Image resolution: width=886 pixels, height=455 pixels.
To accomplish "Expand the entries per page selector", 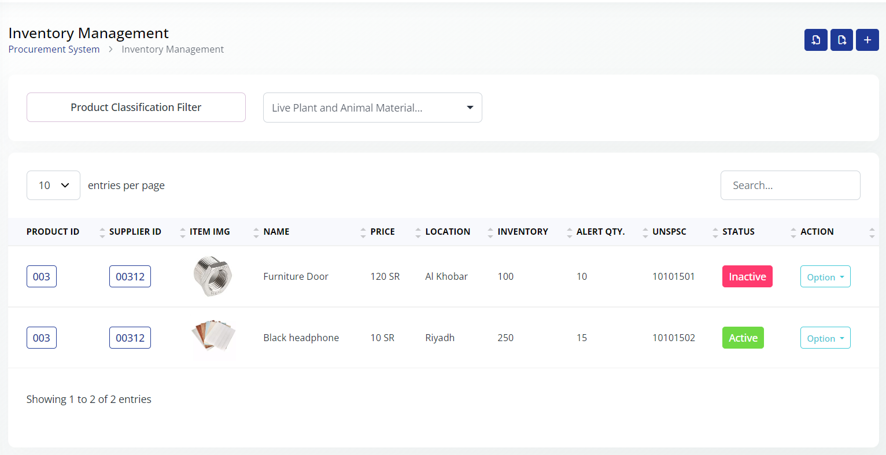I will click(53, 186).
